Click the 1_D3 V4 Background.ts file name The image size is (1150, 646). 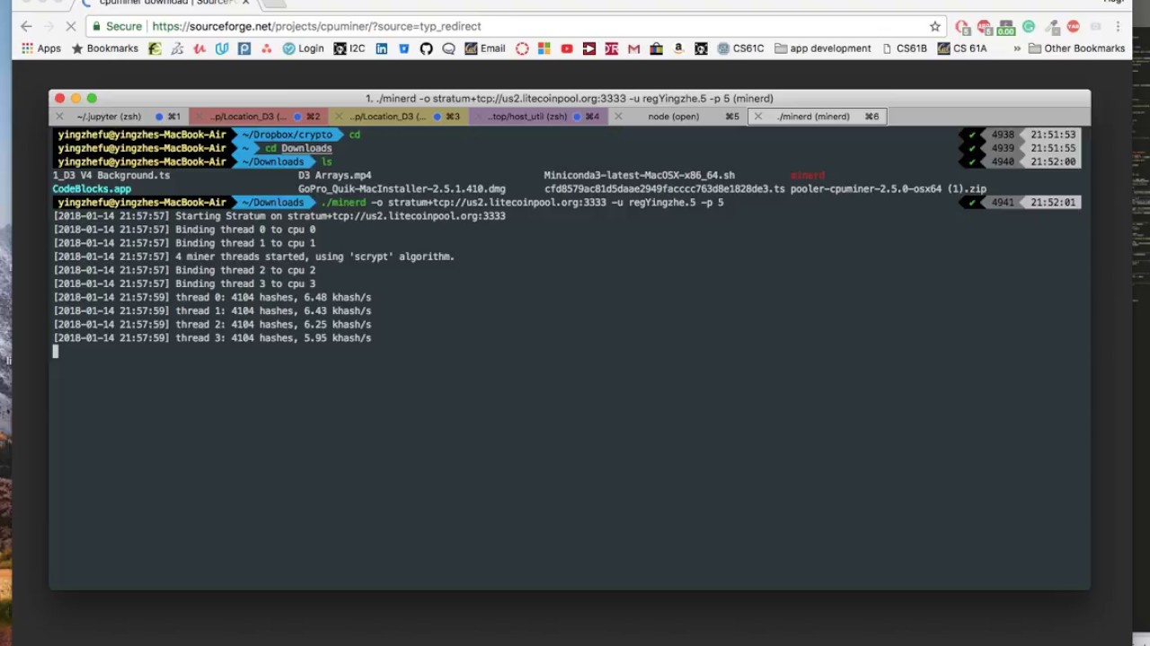click(x=111, y=176)
